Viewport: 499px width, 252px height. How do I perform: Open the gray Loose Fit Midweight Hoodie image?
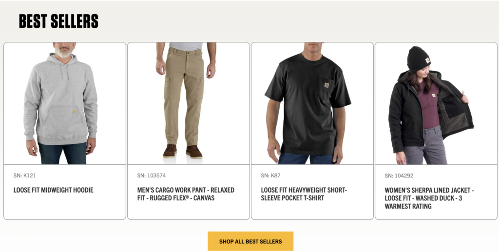65,103
